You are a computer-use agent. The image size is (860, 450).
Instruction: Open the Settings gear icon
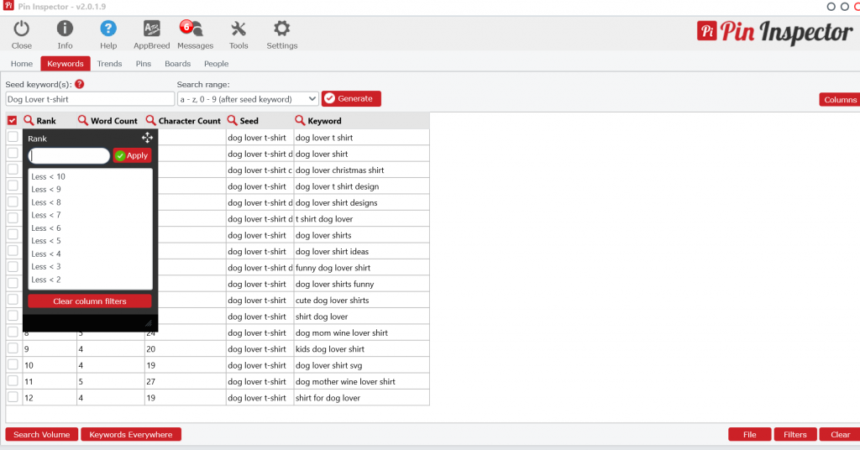pyautogui.click(x=282, y=29)
